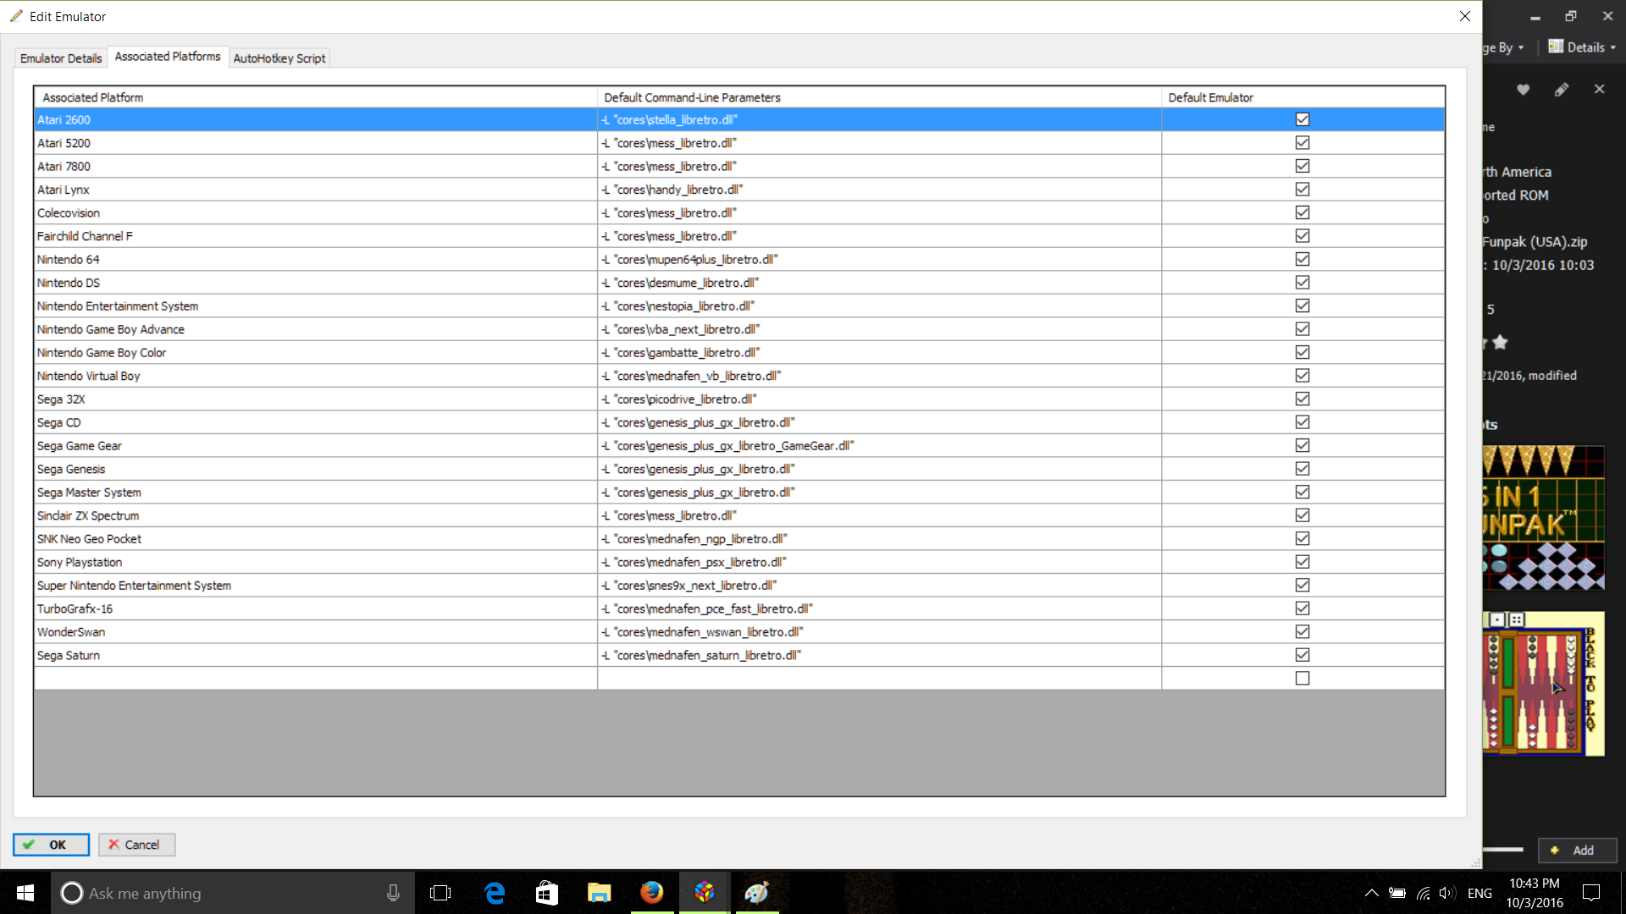Viewport: 1626px width, 914px height.
Task: Launch Microsoft Edge from the taskbar
Action: (x=495, y=893)
